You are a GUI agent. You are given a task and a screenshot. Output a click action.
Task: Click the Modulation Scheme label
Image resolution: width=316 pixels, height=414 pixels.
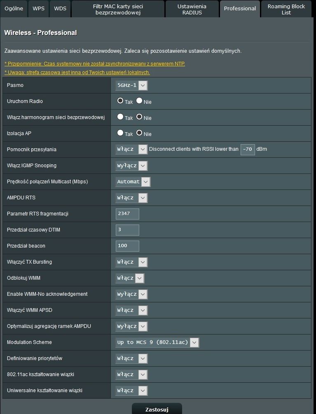click(x=29, y=342)
